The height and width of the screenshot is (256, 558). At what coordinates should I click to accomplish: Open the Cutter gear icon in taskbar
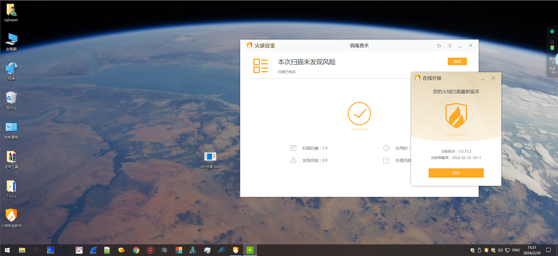coord(65,250)
